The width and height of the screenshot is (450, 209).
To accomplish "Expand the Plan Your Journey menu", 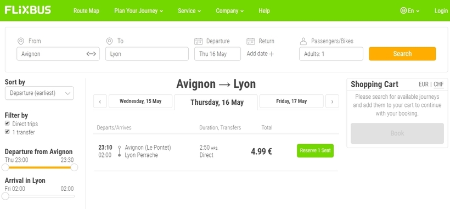I will tap(139, 11).
